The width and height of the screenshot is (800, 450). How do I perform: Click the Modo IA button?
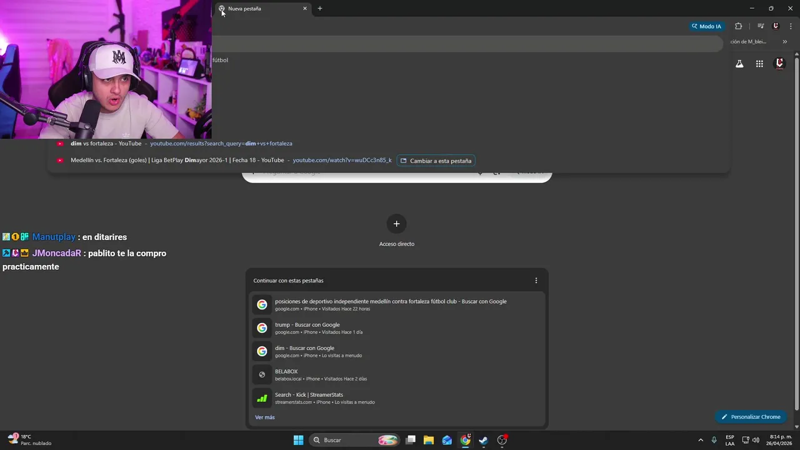[706, 26]
